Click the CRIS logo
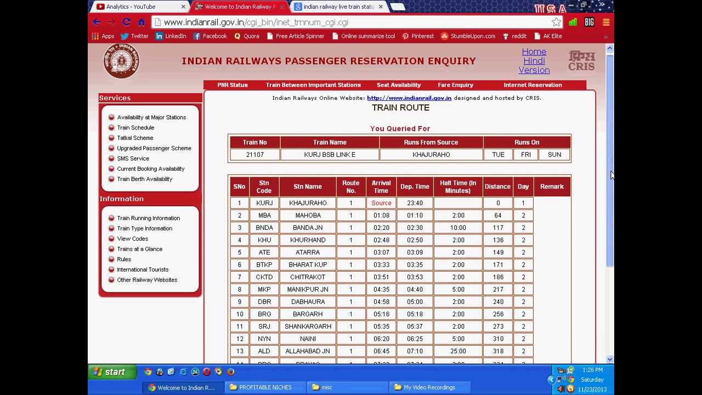 tap(581, 61)
